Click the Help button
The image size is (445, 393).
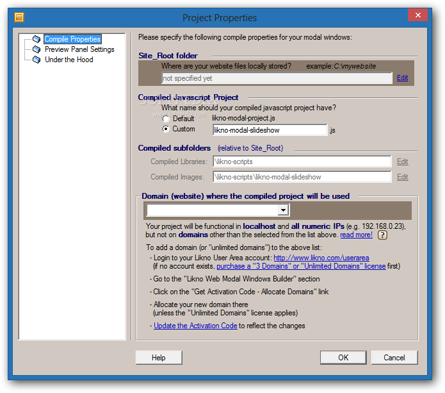[x=159, y=358]
